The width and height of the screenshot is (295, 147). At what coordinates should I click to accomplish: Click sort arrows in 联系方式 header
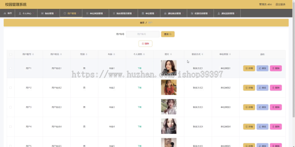point(202,54)
